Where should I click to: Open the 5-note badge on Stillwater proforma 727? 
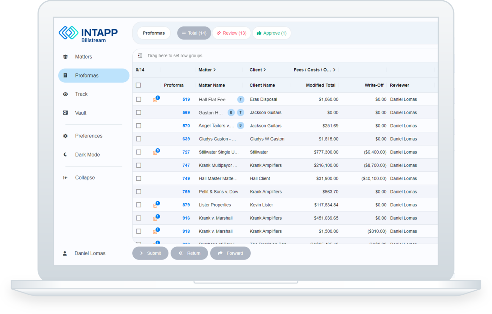pos(156,152)
